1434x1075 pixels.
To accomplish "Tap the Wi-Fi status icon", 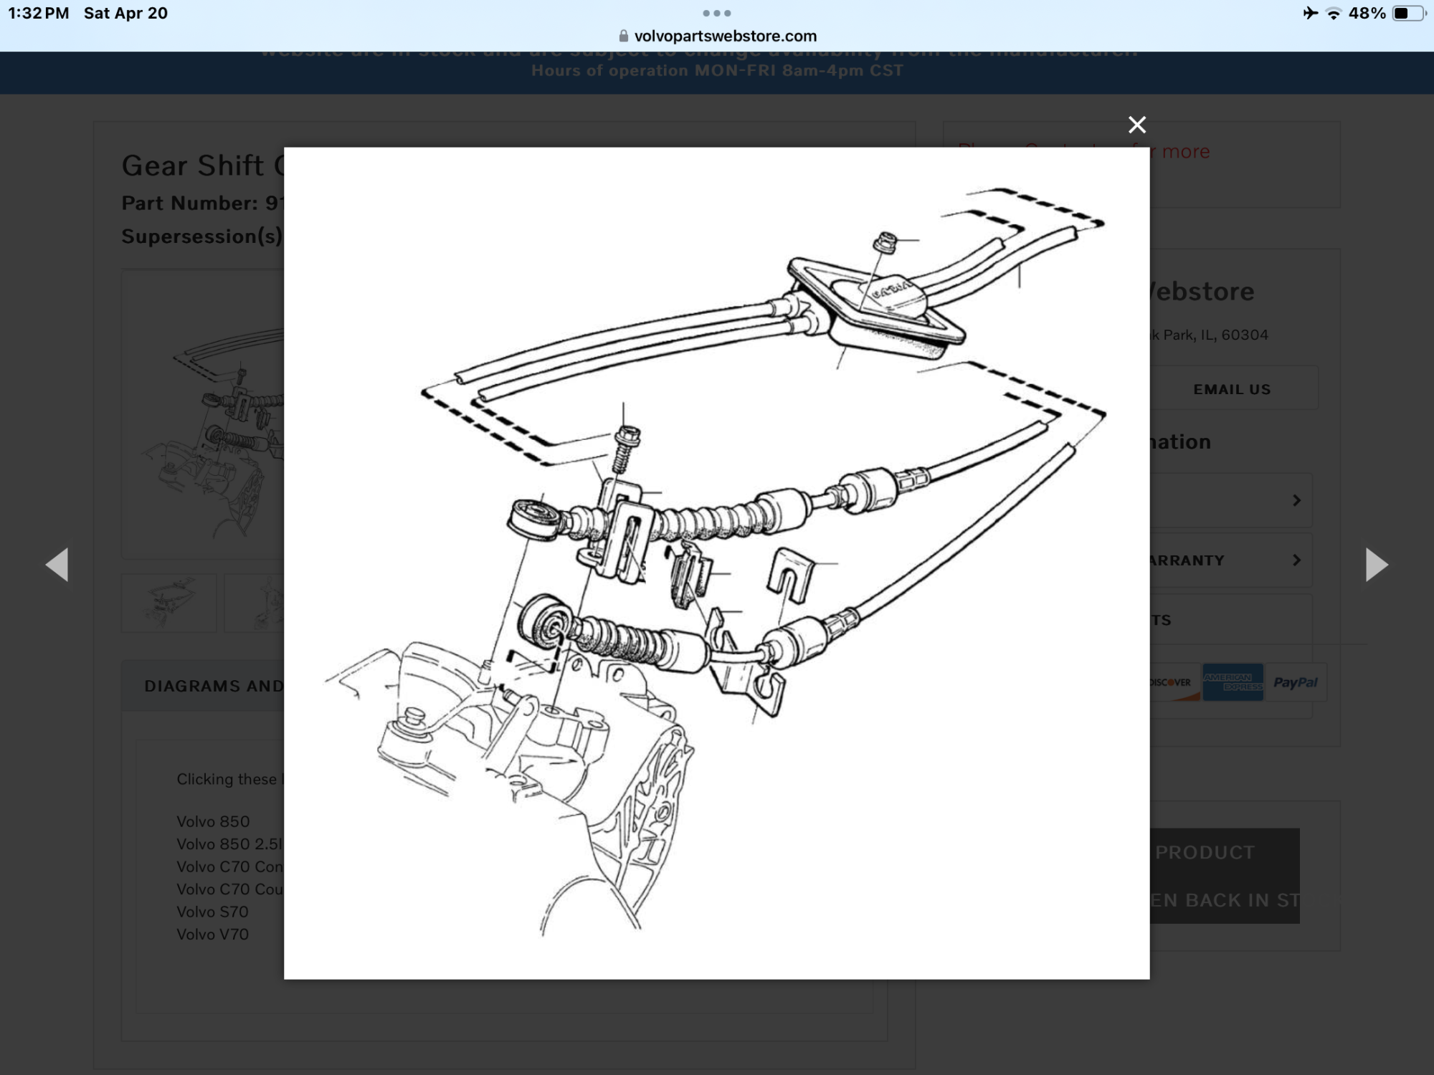I will point(1333,13).
